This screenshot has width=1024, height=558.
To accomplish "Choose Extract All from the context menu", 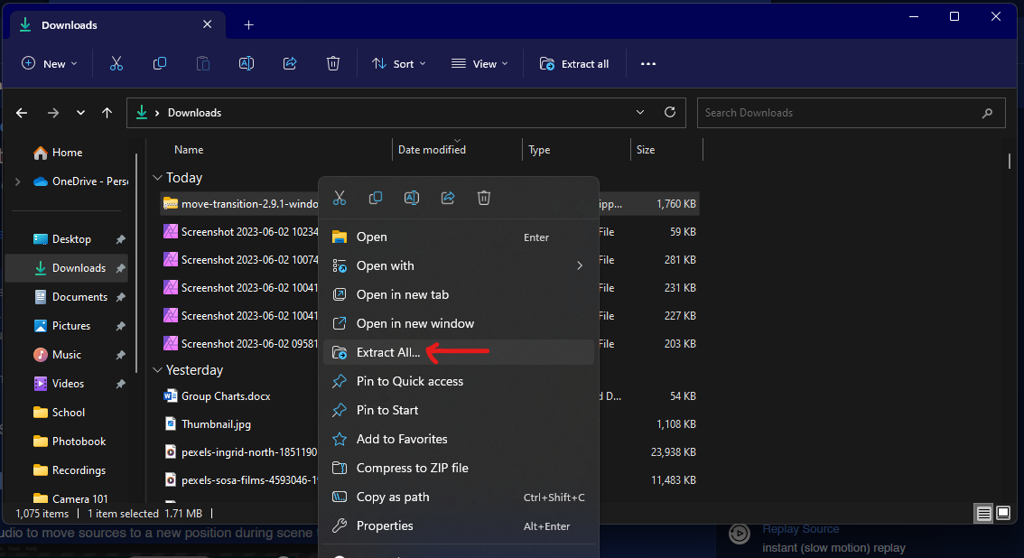I will (388, 352).
